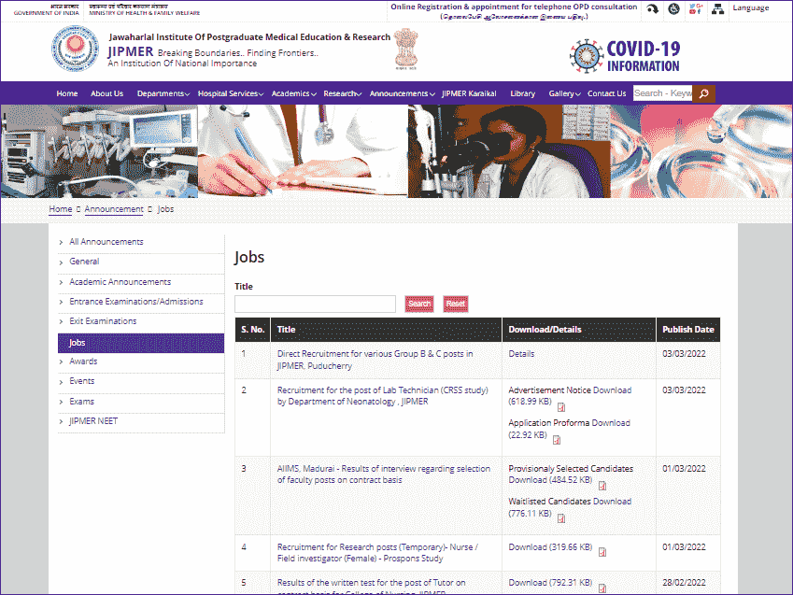
Task: Click the sitemap icon in the top bar
Action: coord(718,8)
